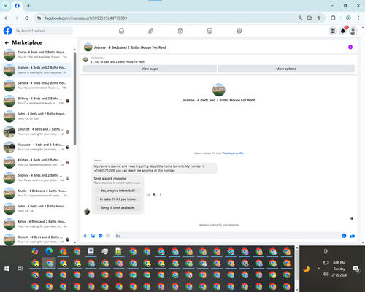This screenshot has height=292, width=365.
Task: Open more actions dots beside message
Action: 160,194
